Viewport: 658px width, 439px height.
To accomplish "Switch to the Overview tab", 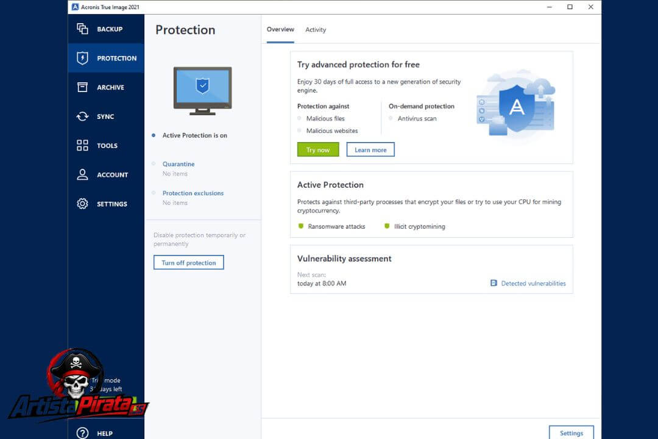I will tap(280, 29).
